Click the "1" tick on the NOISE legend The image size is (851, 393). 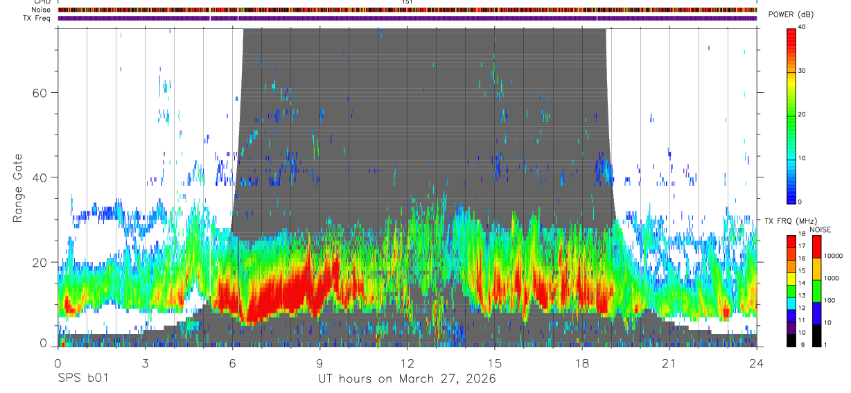pyautogui.click(x=825, y=344)
